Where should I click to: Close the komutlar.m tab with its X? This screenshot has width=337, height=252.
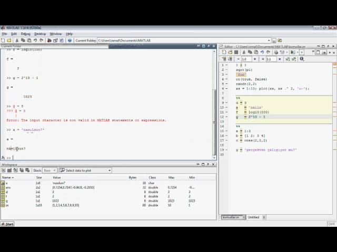pos(244,217)
